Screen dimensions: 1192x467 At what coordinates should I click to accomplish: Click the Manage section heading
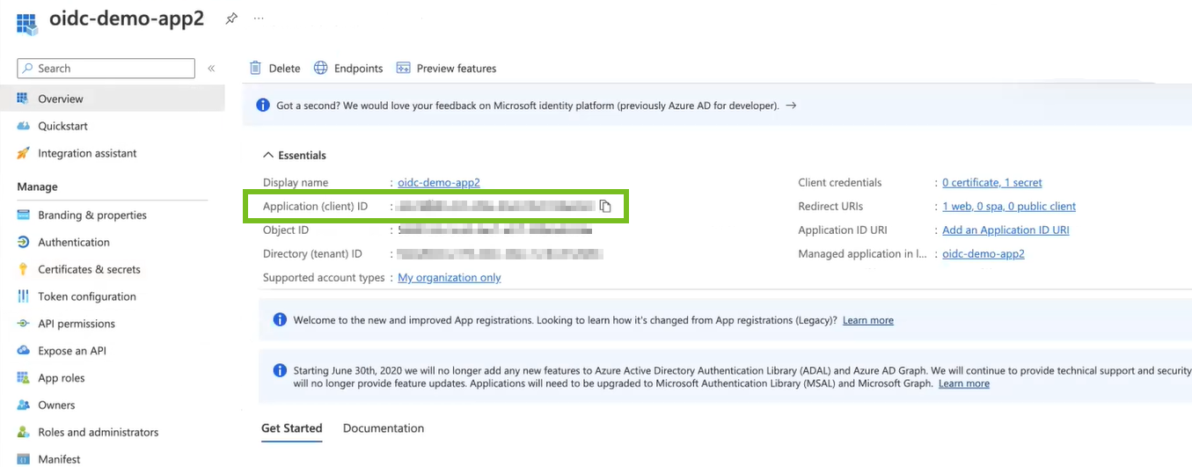tap(37, 186)
